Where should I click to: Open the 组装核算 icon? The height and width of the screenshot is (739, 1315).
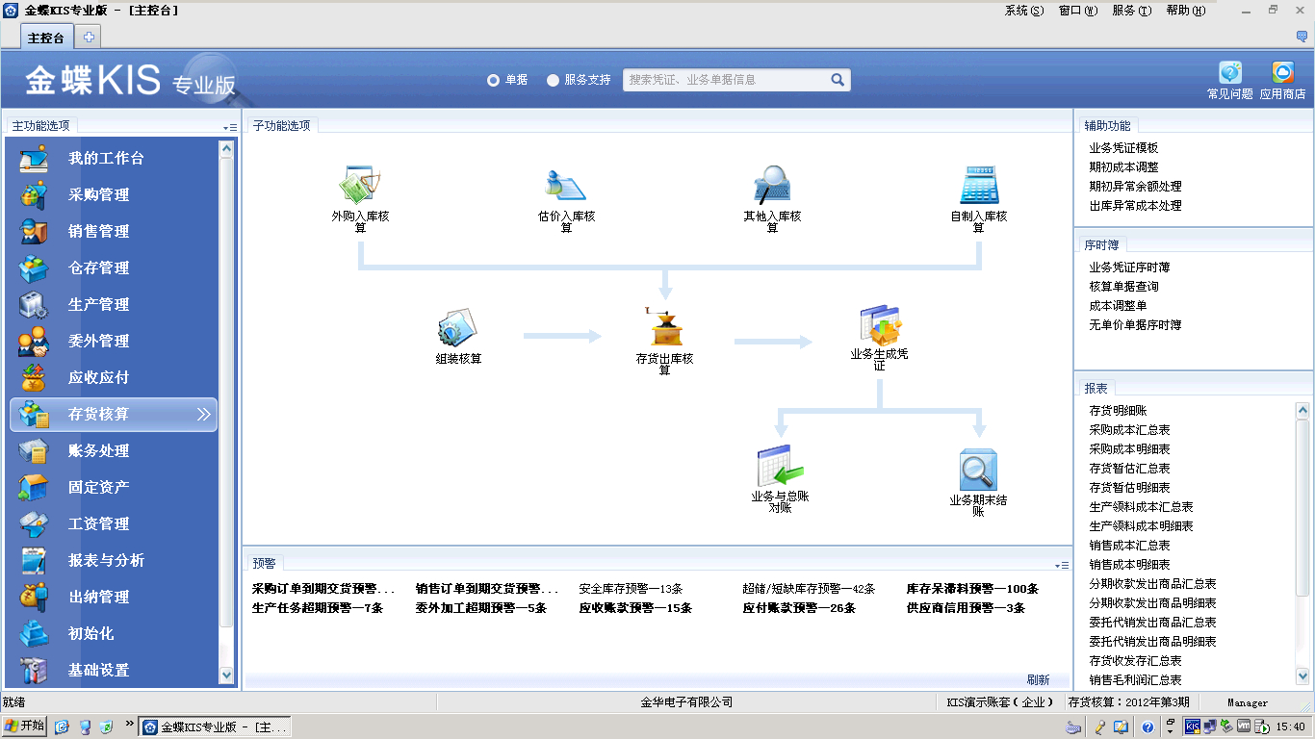[x=458, y=328]
